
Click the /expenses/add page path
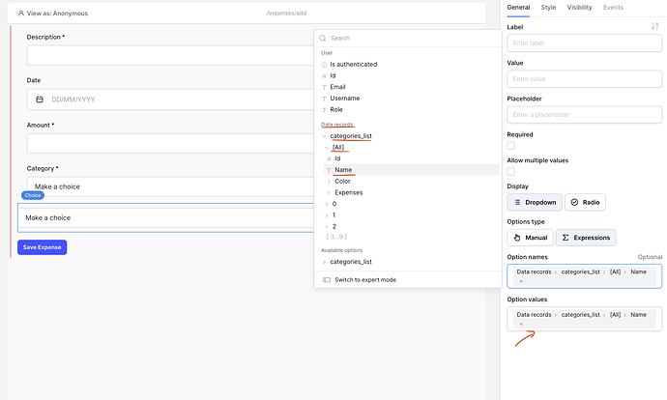(x=286, y=14)
